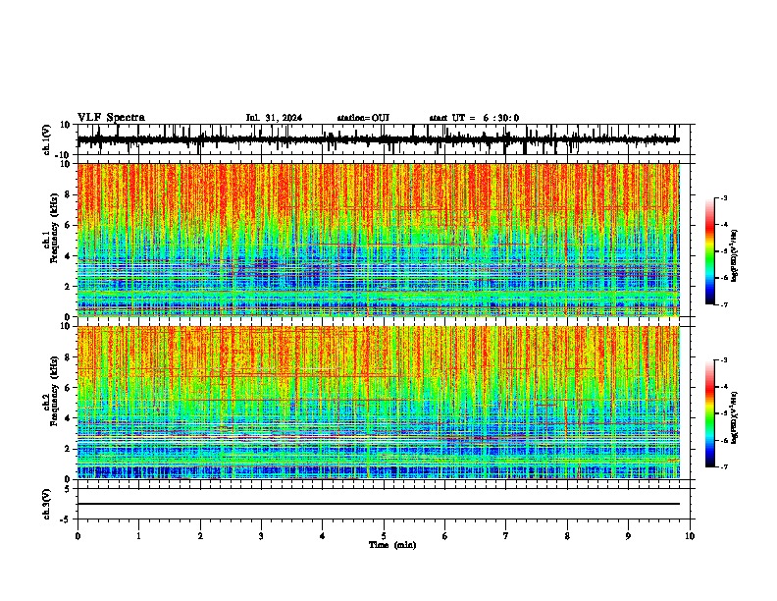Click ch.1 frequency axis tick "2"
Image resolution: width=777 pixels, height=601 pixels.
[x=69, y=287]
